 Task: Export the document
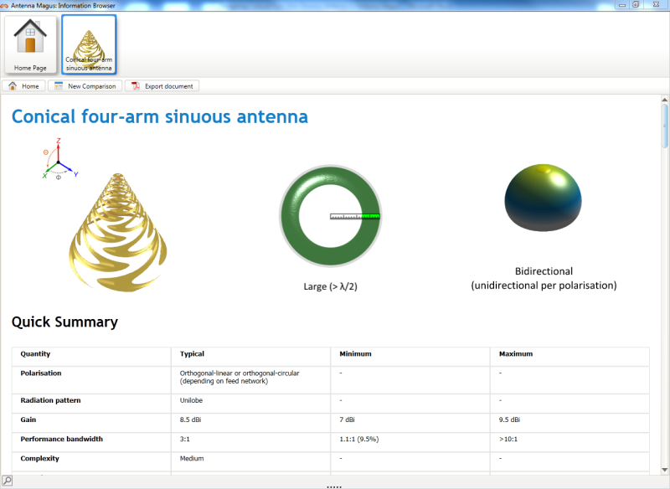click(x=161, y=85)
